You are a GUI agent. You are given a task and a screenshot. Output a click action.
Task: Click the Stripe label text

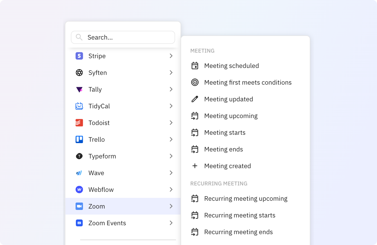[97, 56]
